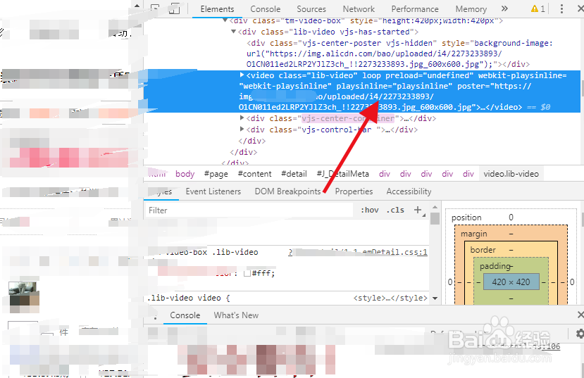Collapse the tm-video-box div node
584x378 pixels.
pos(225,20)
